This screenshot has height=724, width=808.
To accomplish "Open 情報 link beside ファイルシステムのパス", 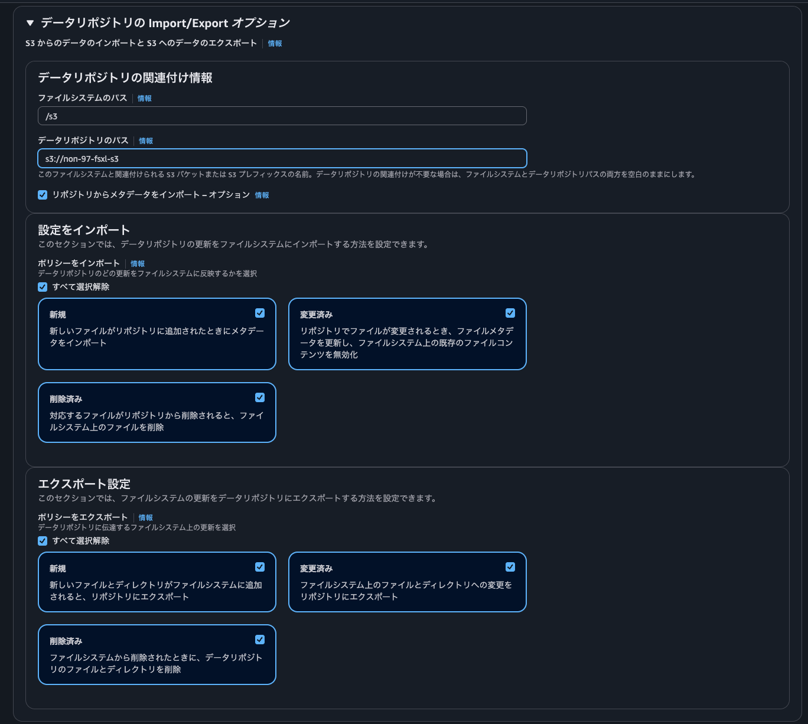I will (x=145, y=99).
